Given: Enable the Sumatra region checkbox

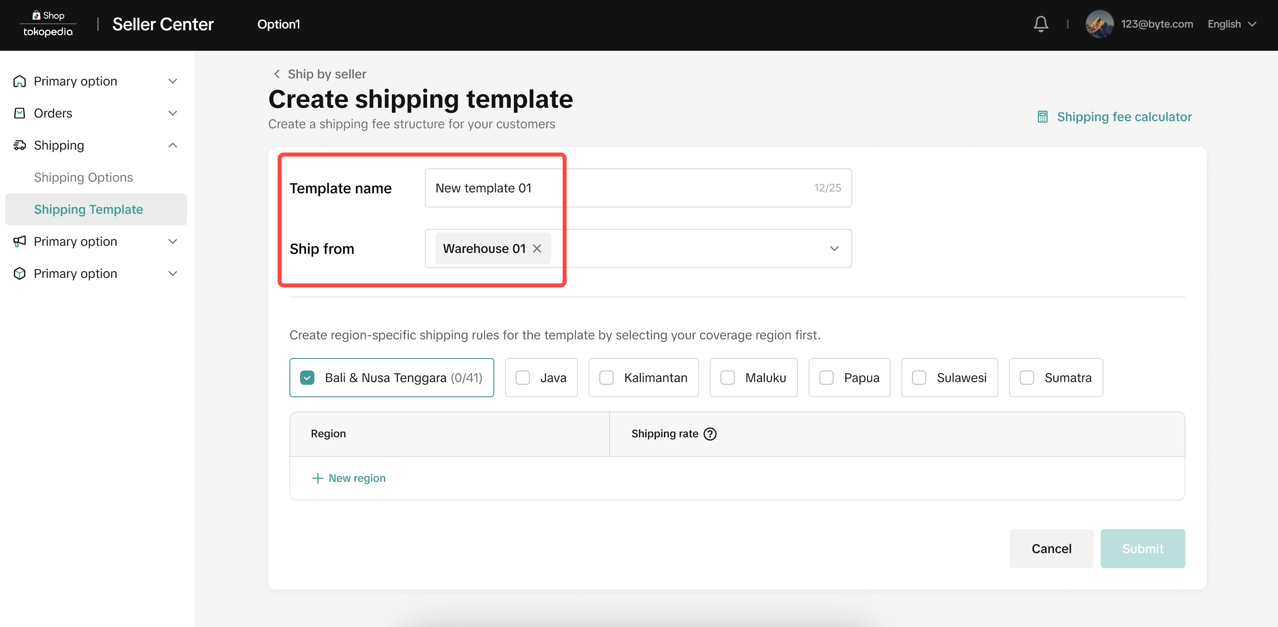Looking at the screenshot, I should point(1026,378).
